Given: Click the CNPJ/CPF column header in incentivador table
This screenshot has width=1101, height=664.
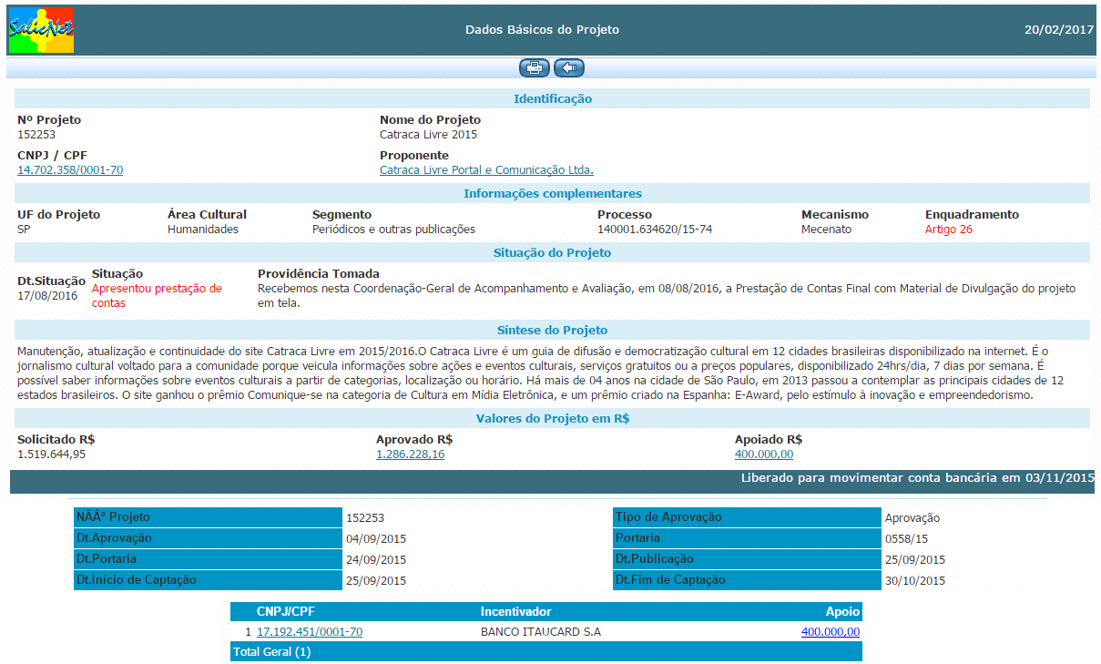Looking at the screenshot, I should pos(288,612).
